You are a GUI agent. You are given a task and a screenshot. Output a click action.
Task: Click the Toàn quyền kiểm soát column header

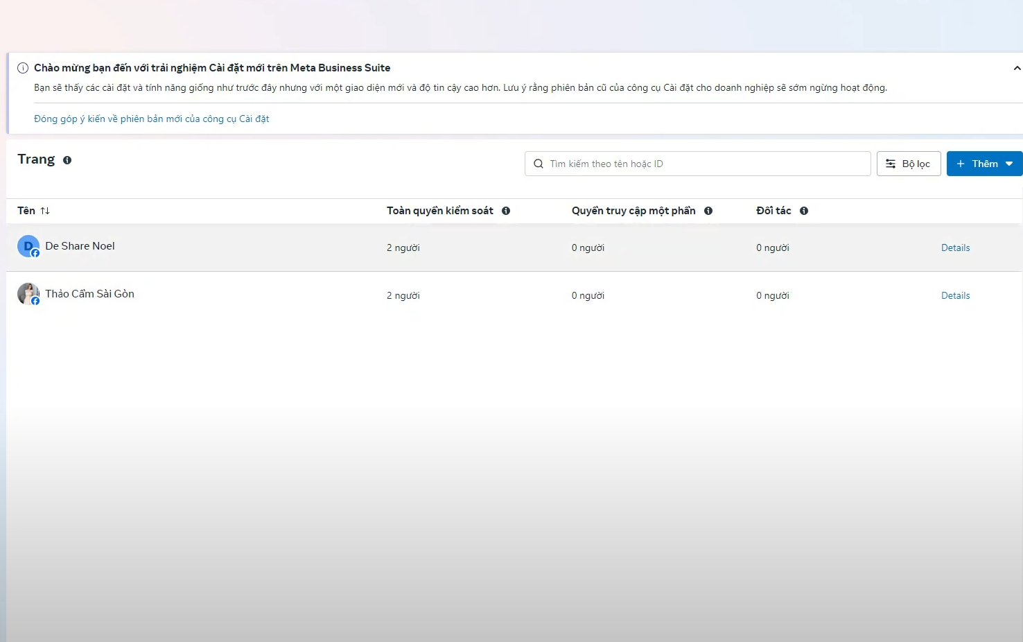tap(439, 211)
